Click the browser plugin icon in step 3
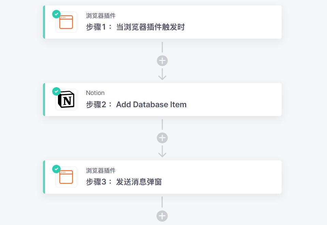The width and height of the screenshot is (327, 225). [66, 177]
